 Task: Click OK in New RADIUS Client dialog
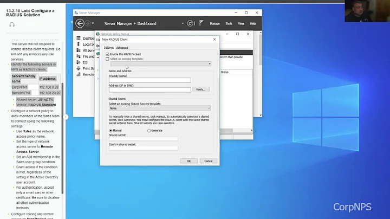189,161
